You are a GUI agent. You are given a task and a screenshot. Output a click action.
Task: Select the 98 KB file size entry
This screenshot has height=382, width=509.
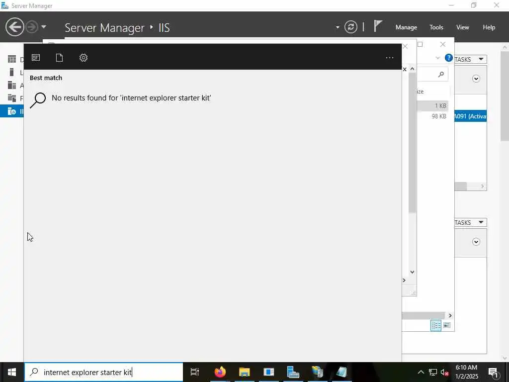pyautogui.click(x=439, y=116)
